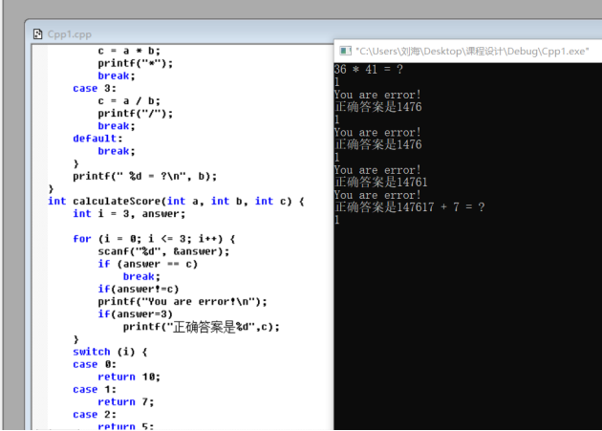Click the scanf("%d", &answer) line
The height and width of the screenshot is (431, 602).
click(x=163, y=251)
